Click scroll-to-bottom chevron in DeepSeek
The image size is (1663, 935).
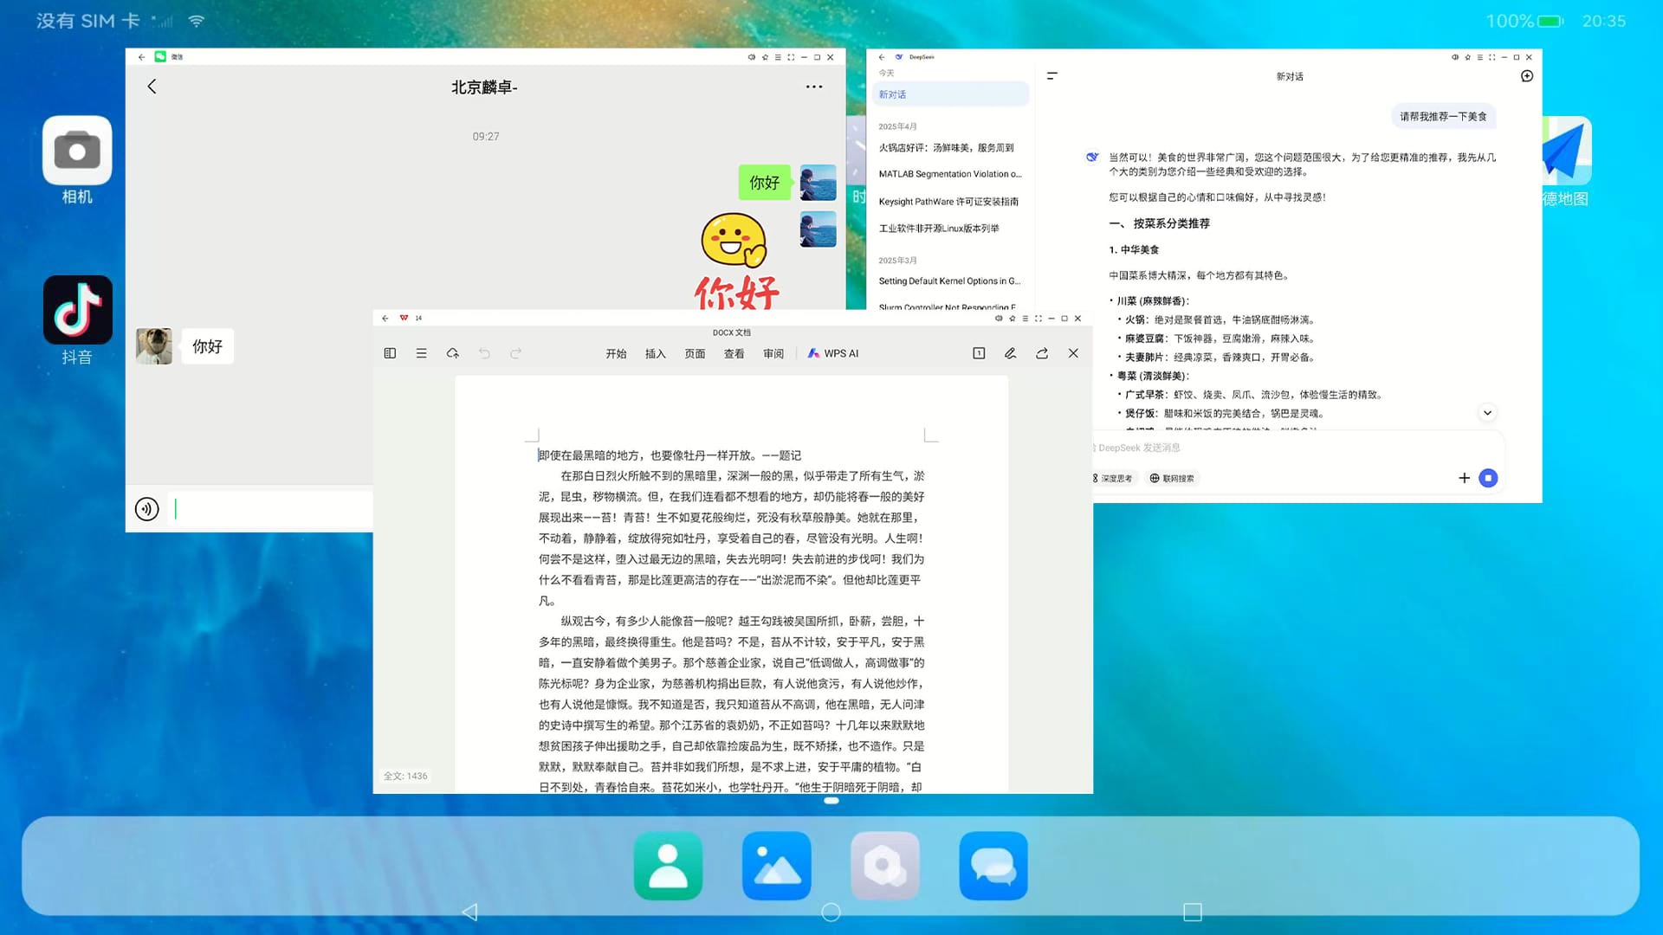tap(1487, 413)
